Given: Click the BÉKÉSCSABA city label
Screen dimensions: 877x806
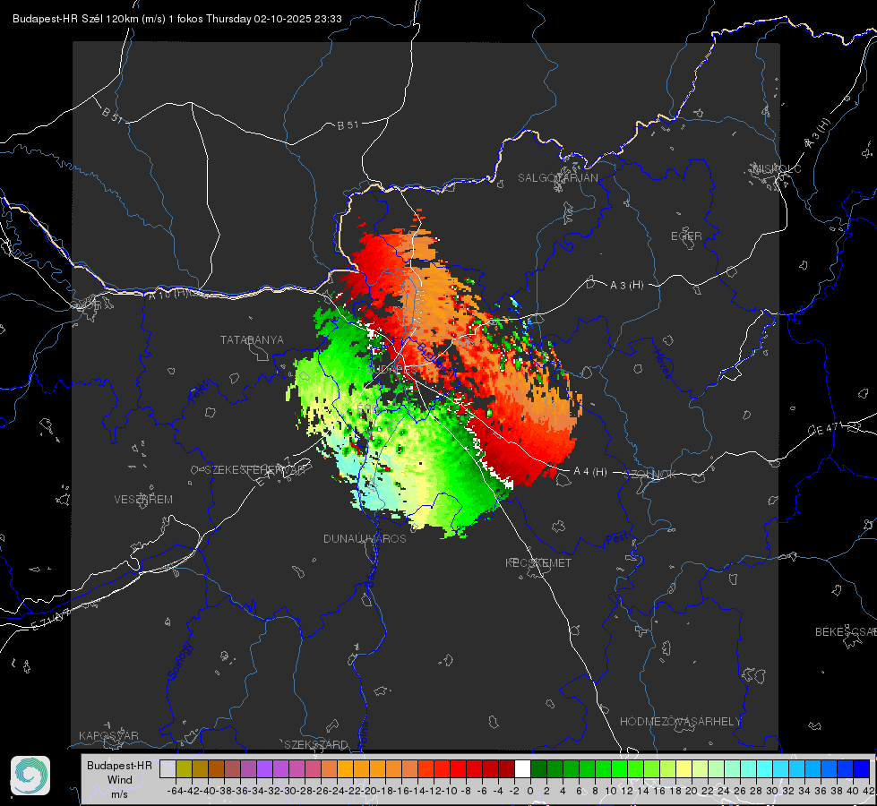Looking at the screenshot, I should coord(846,632).
